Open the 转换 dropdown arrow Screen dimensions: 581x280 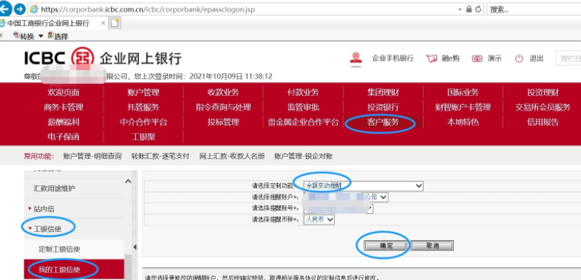point(41,36)
